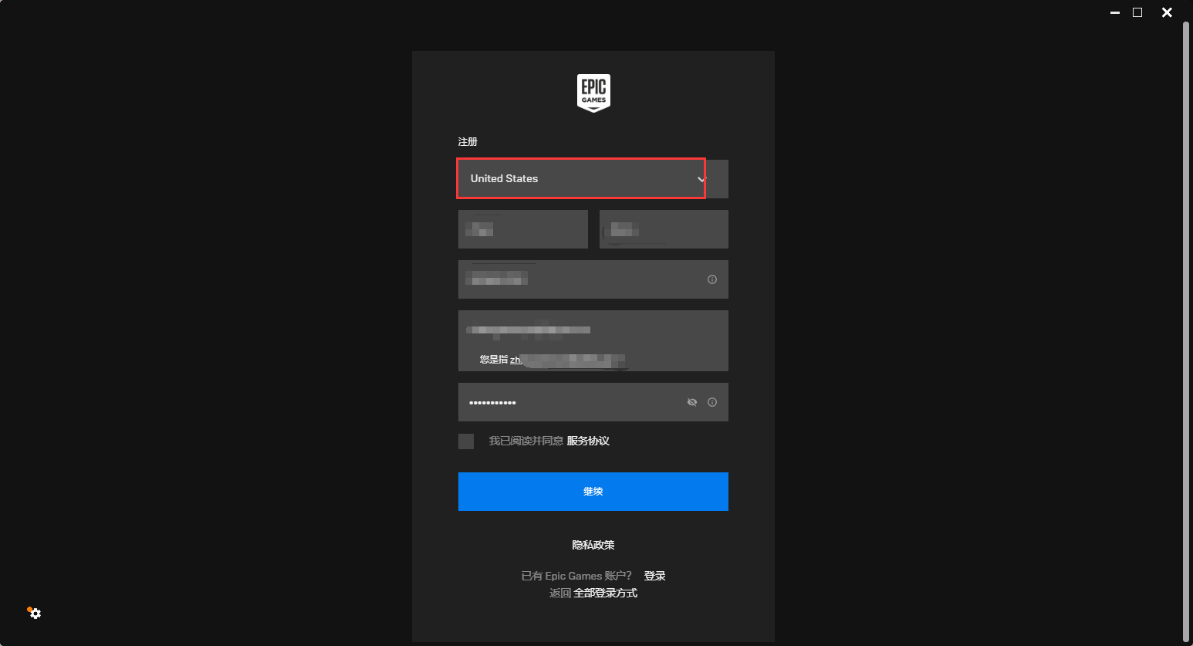Click the first name input field
The height and width of the screenshot is (646, 1193).
click(523, 229)
